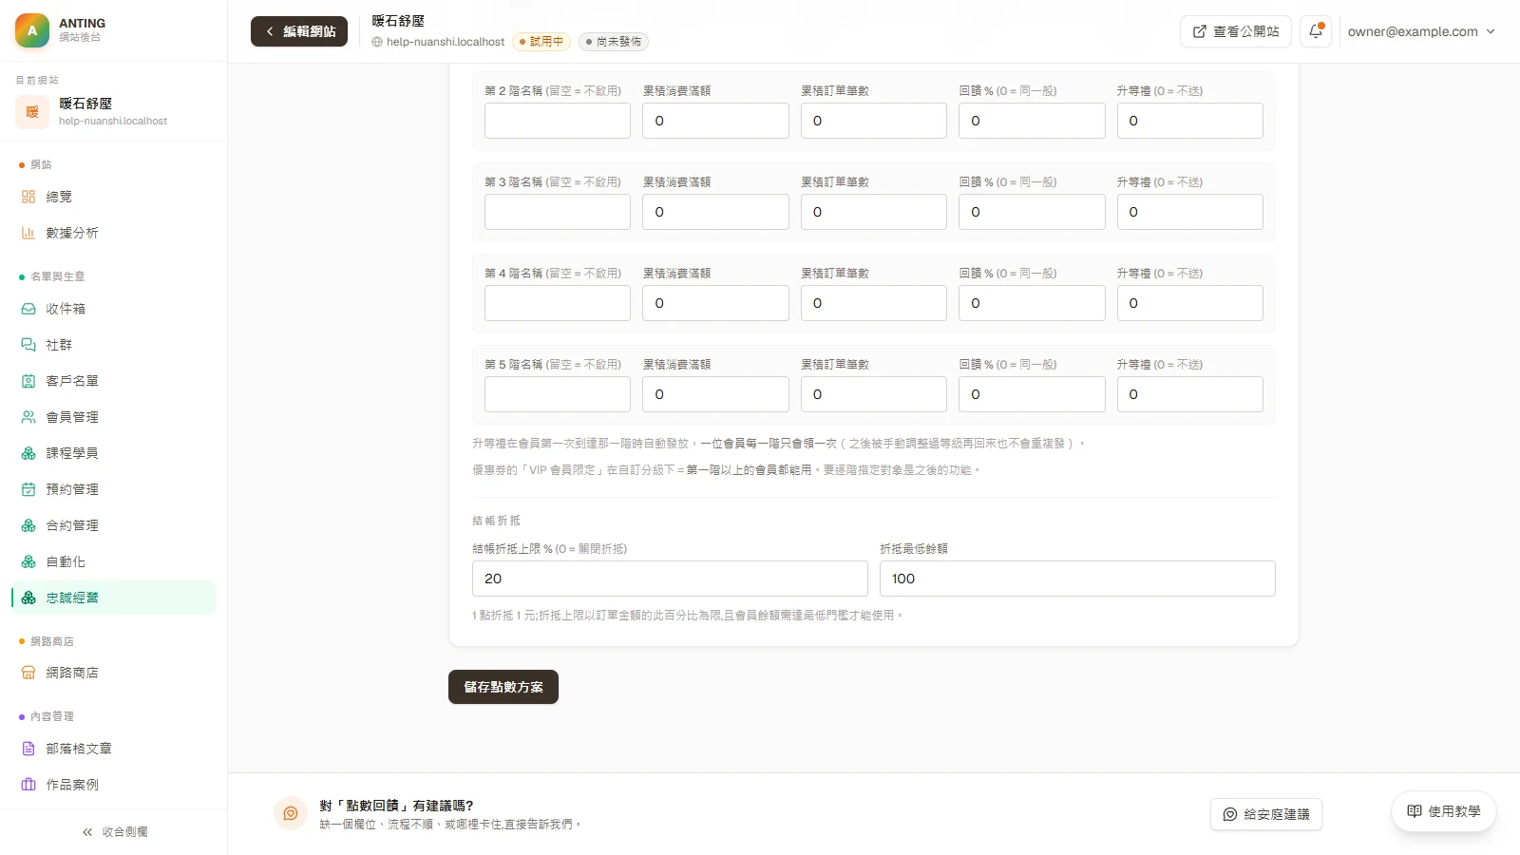The height and width of the screenshot is (855, 1520).
Task: Open the 預約管理 calendar icon
Action: coord(28,489)
